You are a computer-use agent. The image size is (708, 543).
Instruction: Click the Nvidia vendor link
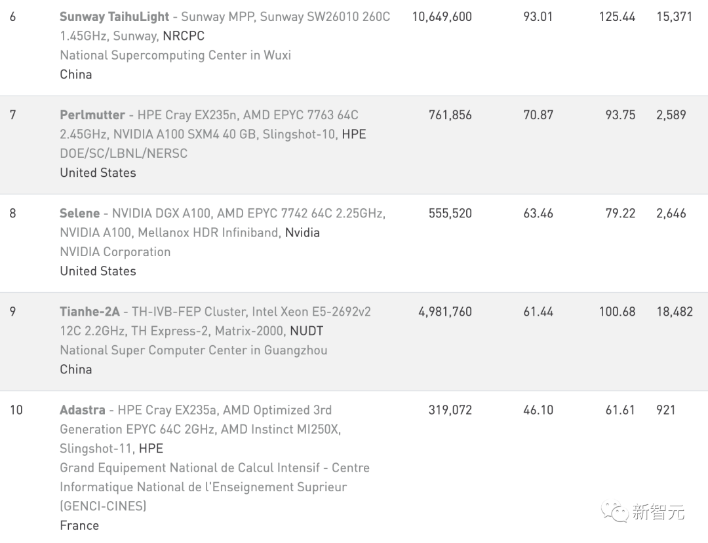(x=302, y=233)
